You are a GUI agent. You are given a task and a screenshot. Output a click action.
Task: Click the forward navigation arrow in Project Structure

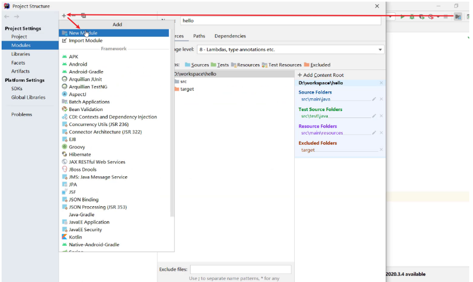17,17
